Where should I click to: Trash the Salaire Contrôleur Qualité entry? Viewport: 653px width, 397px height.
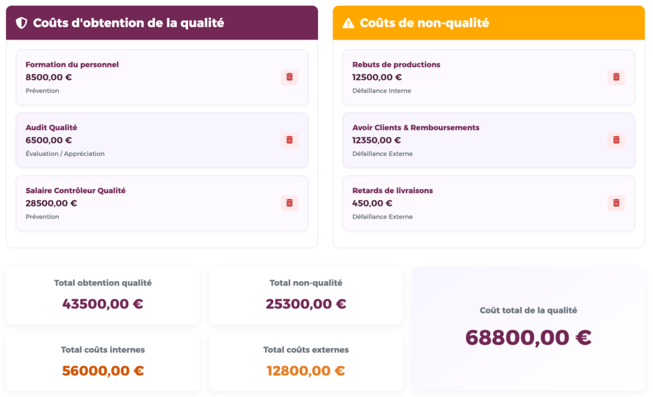pyautogui.click(x=290, y=203)
